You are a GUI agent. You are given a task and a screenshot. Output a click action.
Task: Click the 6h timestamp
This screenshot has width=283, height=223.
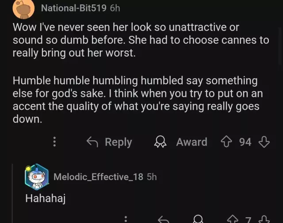coord(115,8)
